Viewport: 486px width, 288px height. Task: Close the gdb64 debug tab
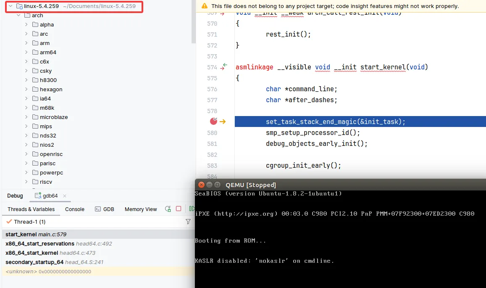[x=65, y=196]
